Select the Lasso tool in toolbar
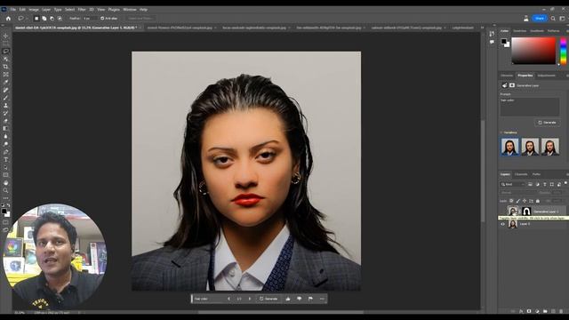569x320 pixels. click(5, 52)
